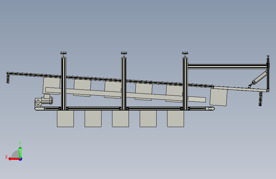Select the square gearbox housing beside the motor
This screenshot has width=276, height=179.
pyautogui.click(x=38, y=102)
